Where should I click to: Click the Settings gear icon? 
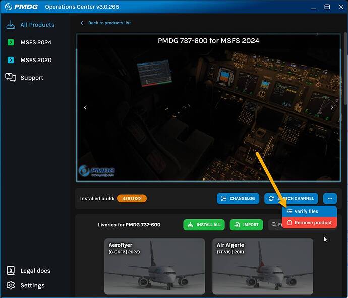click(x=11, y=285)
